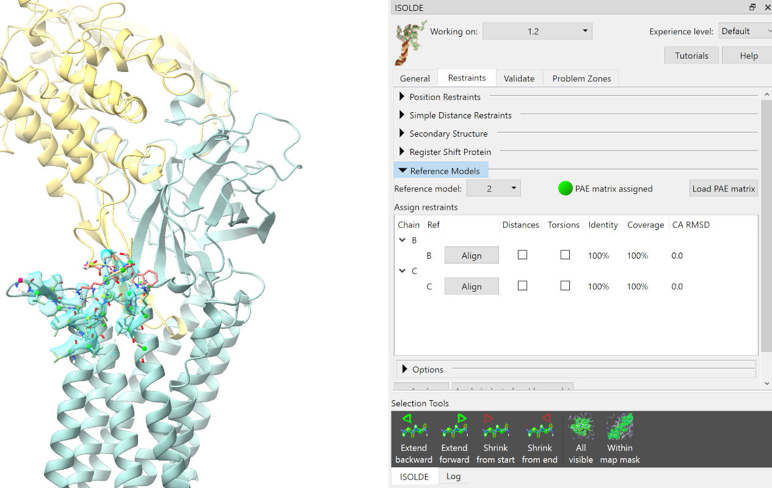Click the Chain column header
Image resolution: width=772 pixels, height=488 pixels.
pyautogui.click(x=409, y=224)
